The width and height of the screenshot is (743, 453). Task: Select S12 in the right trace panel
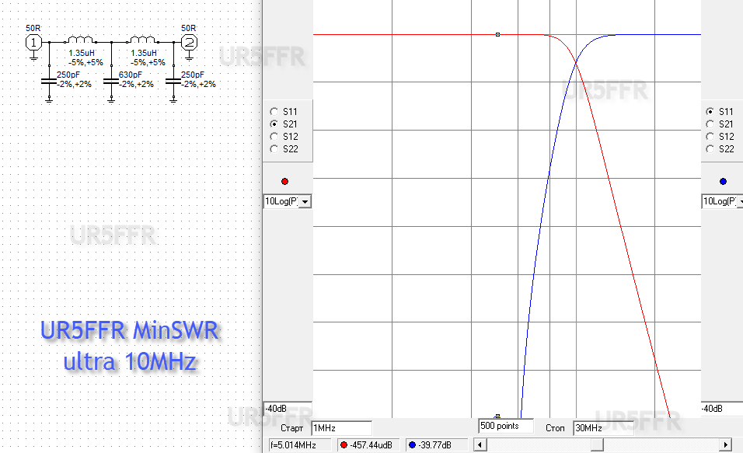(710, 136)
